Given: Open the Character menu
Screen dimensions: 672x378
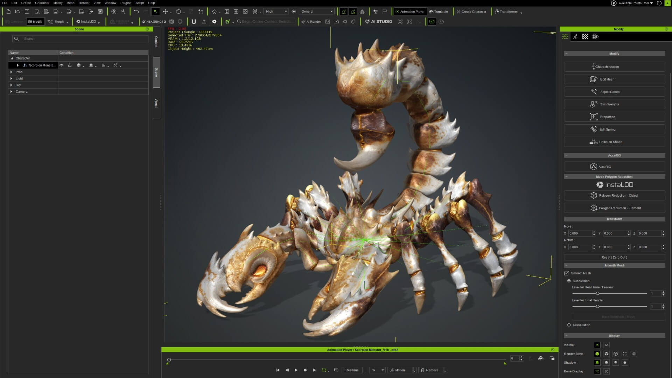Looking at the screenshot, I should tap(42, 3).
